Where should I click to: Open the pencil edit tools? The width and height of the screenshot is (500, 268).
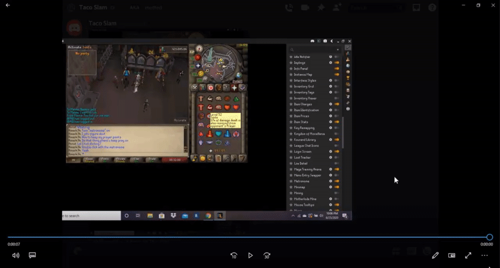coord(435,255)
